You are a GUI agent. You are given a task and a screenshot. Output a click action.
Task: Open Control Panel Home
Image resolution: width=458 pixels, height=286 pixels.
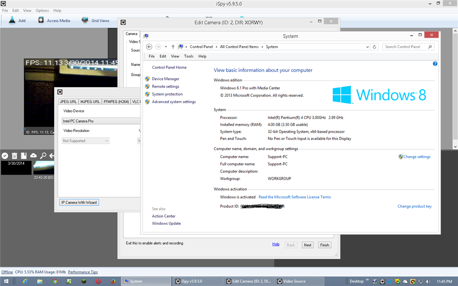coord(169,67)
